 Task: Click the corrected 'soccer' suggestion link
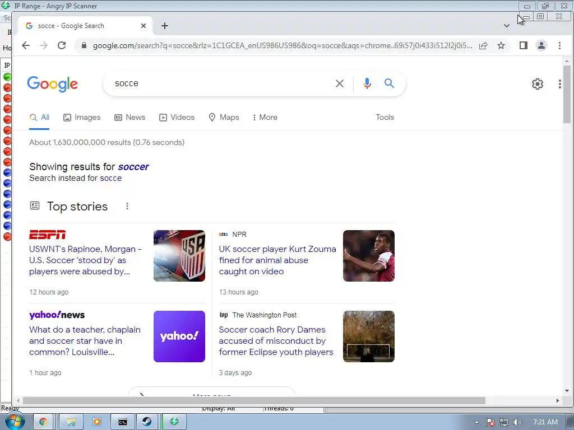133,167
